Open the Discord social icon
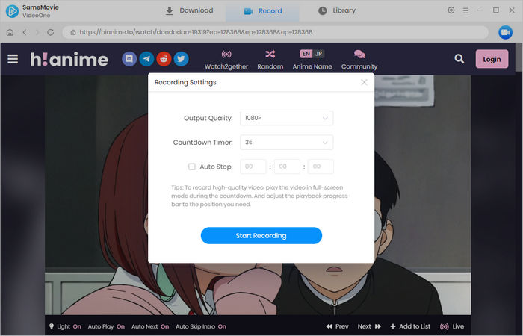The width and height of the screenshot is (523, 336). (x=129, y=59)
